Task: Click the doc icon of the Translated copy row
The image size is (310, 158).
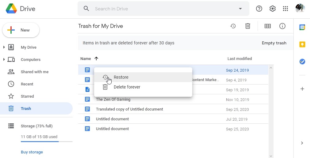Action: (87, 109)
